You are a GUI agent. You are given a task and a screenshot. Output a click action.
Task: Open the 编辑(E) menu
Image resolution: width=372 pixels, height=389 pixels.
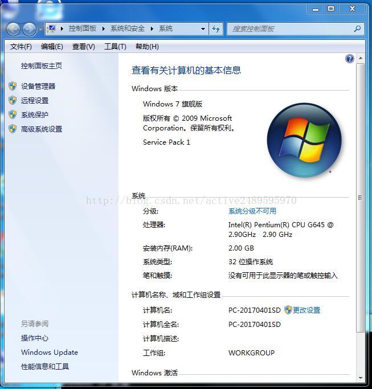click(52, 47)
